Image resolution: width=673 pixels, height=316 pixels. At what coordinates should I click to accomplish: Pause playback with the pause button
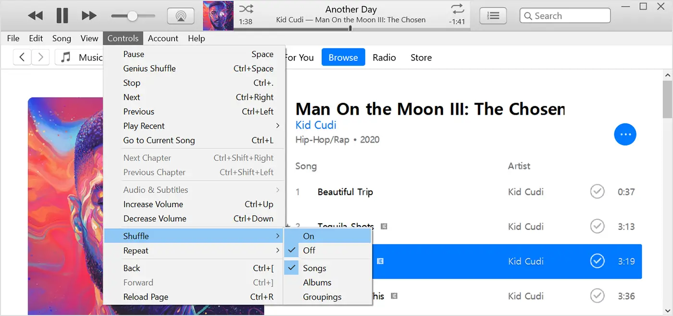click(x=62, y=15)
